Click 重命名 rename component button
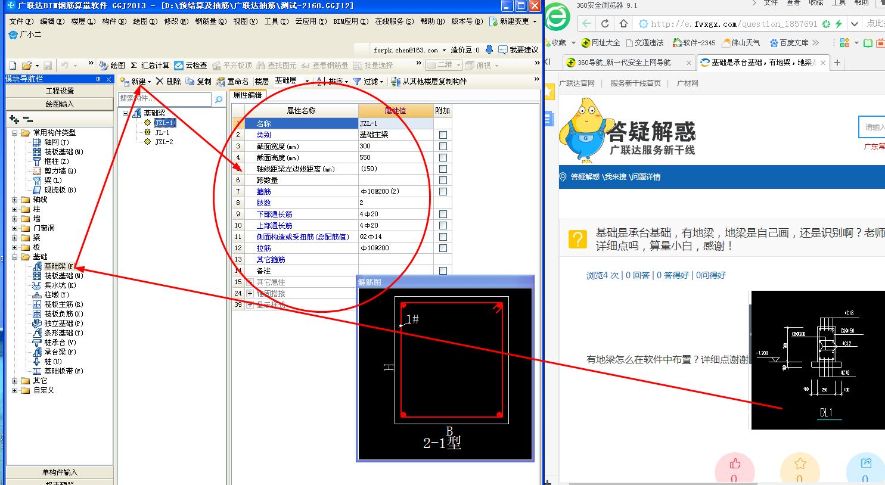This screenshot has width=885, height=485. tap(232, 81)
